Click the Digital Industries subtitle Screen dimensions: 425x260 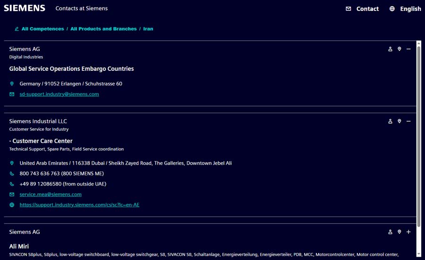[x=26, y=57]
